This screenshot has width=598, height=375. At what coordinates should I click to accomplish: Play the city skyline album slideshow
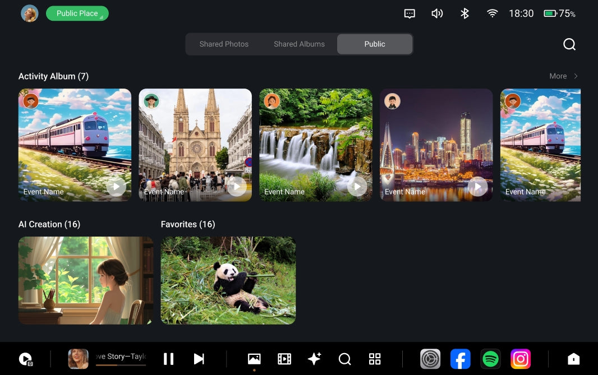pos(478,187)
